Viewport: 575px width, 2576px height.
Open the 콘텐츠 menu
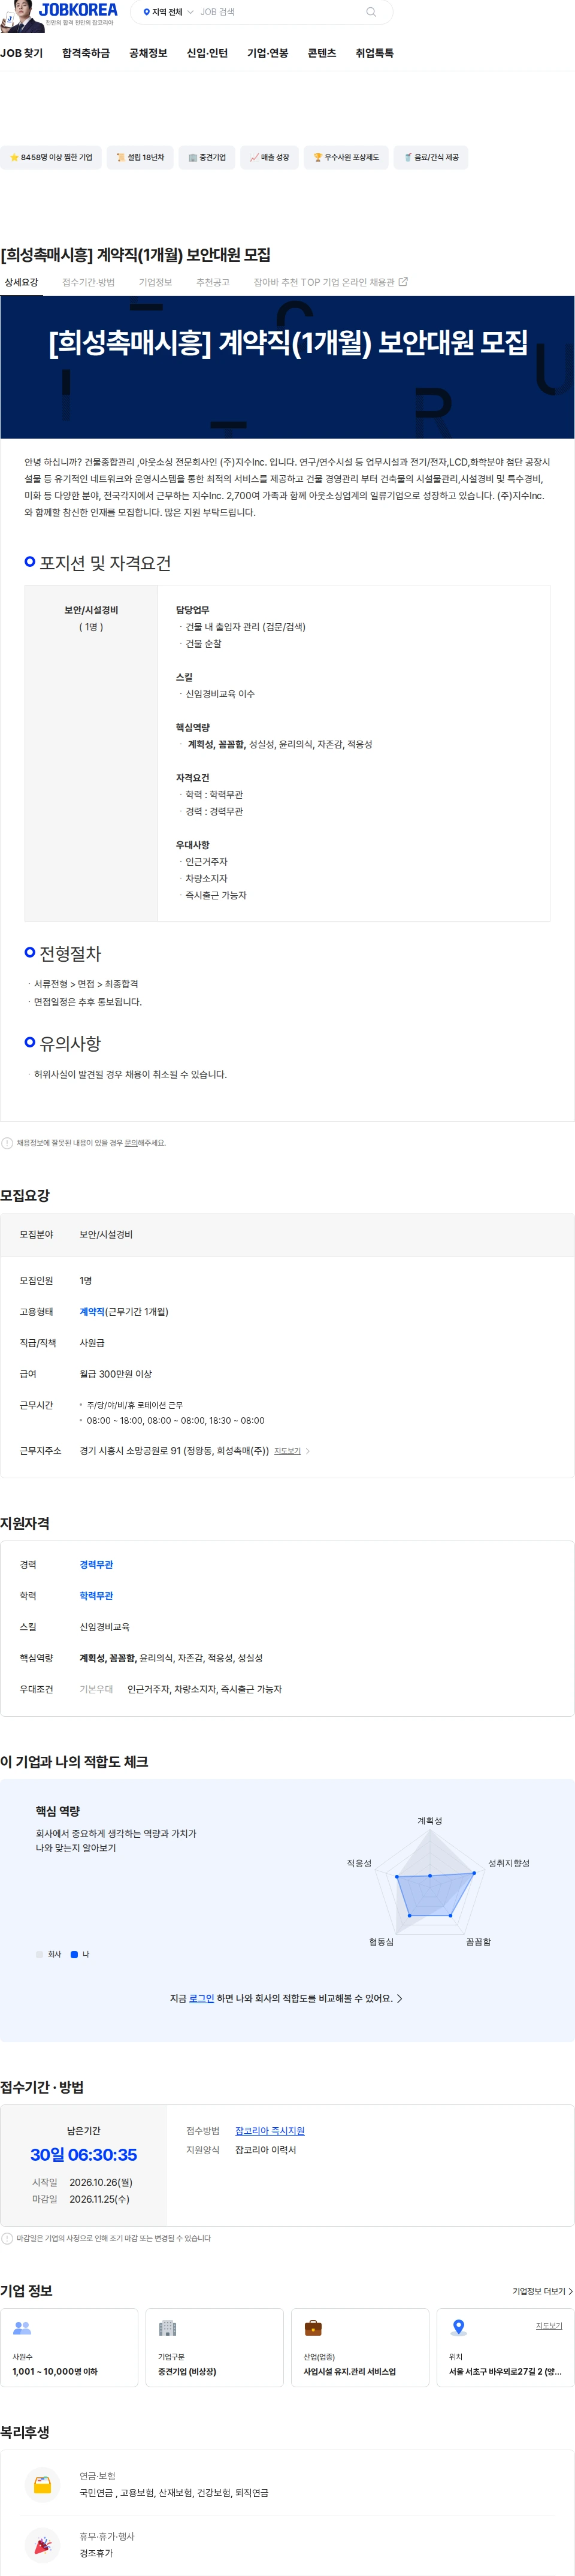322,53
